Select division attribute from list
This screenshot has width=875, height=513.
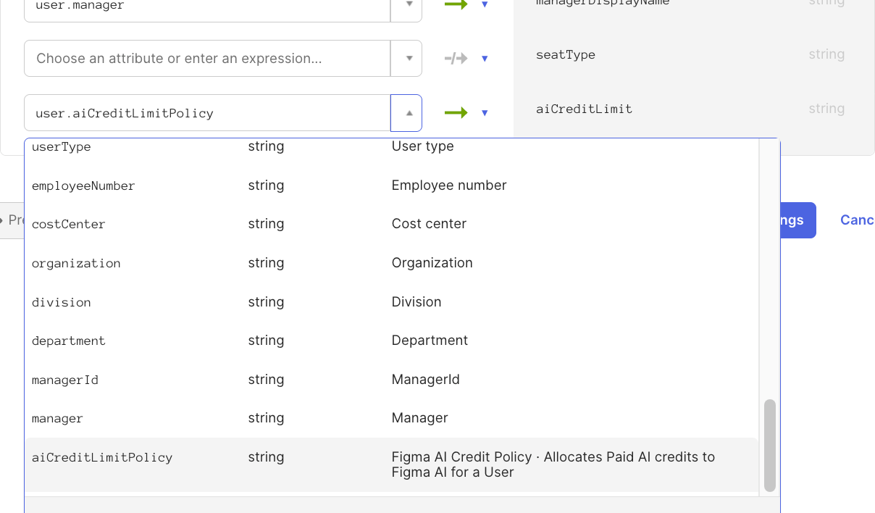click(391, 302)
